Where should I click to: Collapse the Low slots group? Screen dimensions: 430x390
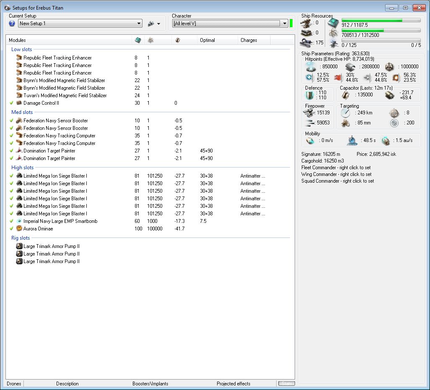(21, 49)
